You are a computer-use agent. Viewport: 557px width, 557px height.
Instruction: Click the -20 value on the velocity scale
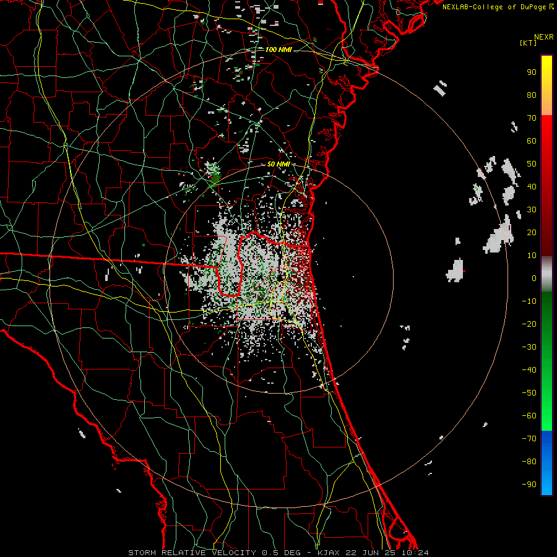(x=529, y=324)
